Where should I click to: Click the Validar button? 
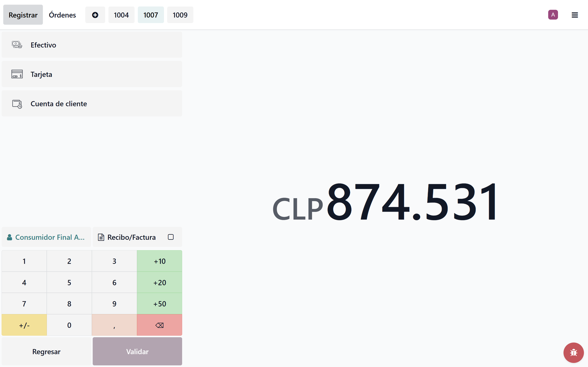[x=137, y=351]
